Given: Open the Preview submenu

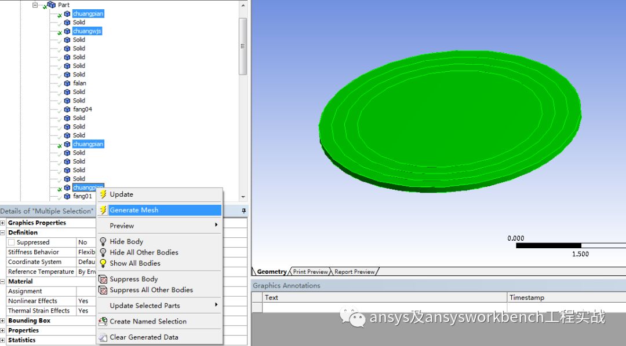Looking at the screenshot, I should 122,226.
